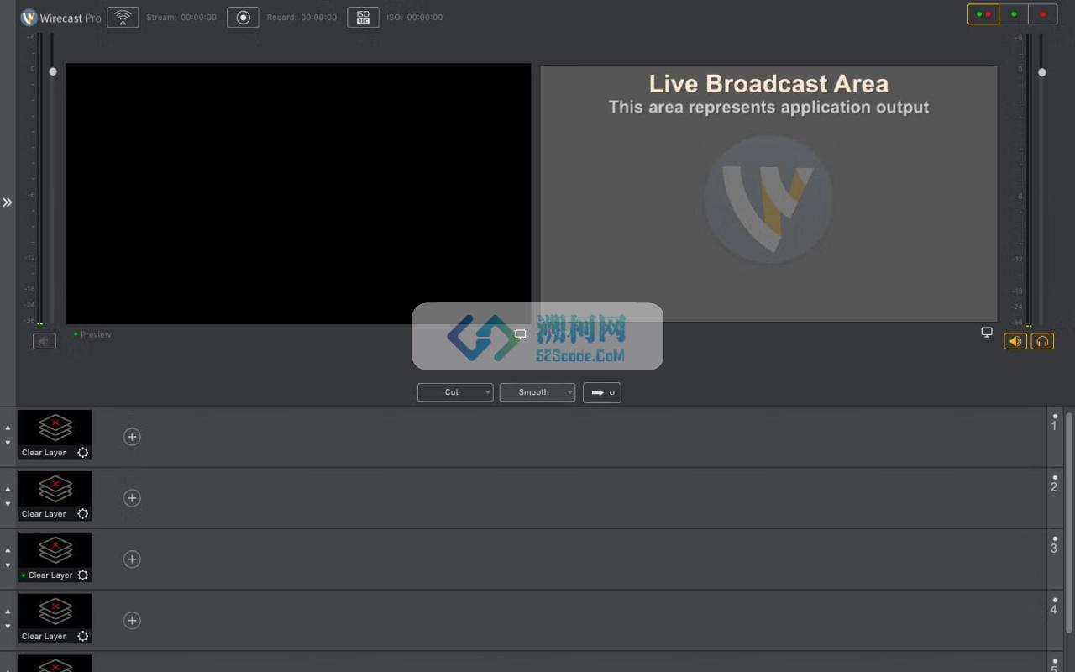Click the Wirecast Pro logo
The width and height of the screenshot is (1075, 672).
pos(60,18)
